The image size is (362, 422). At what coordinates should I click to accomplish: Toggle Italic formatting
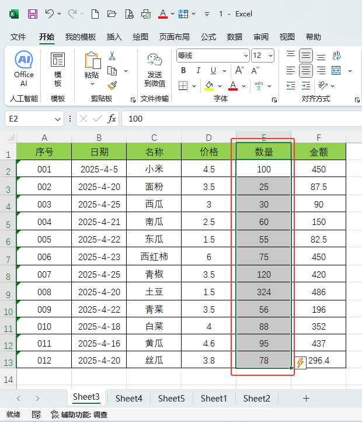tap(198, 71)
